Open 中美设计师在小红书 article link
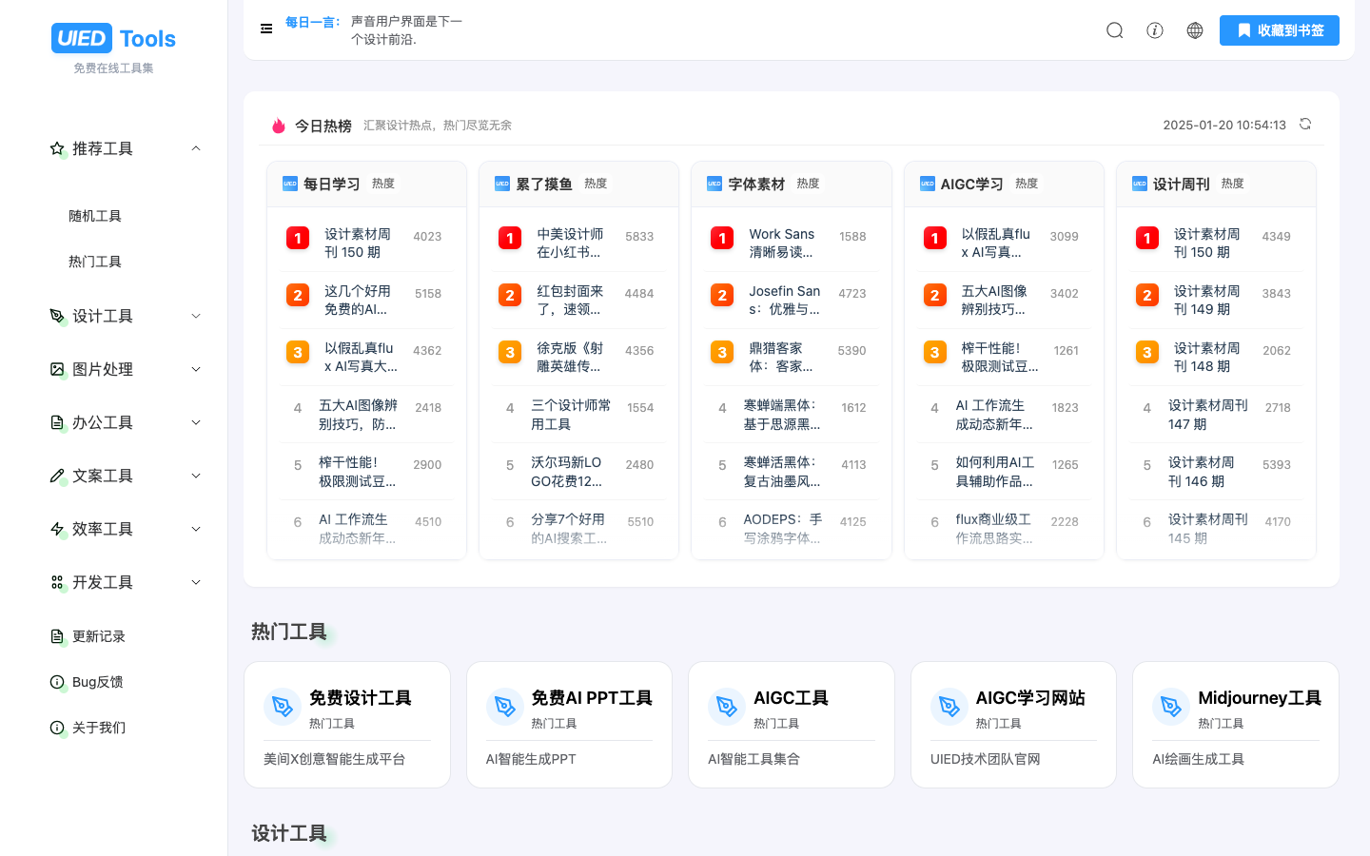The width and height of the screenshot is (1370, 856). pyautogui.click(x=569, y=243)
